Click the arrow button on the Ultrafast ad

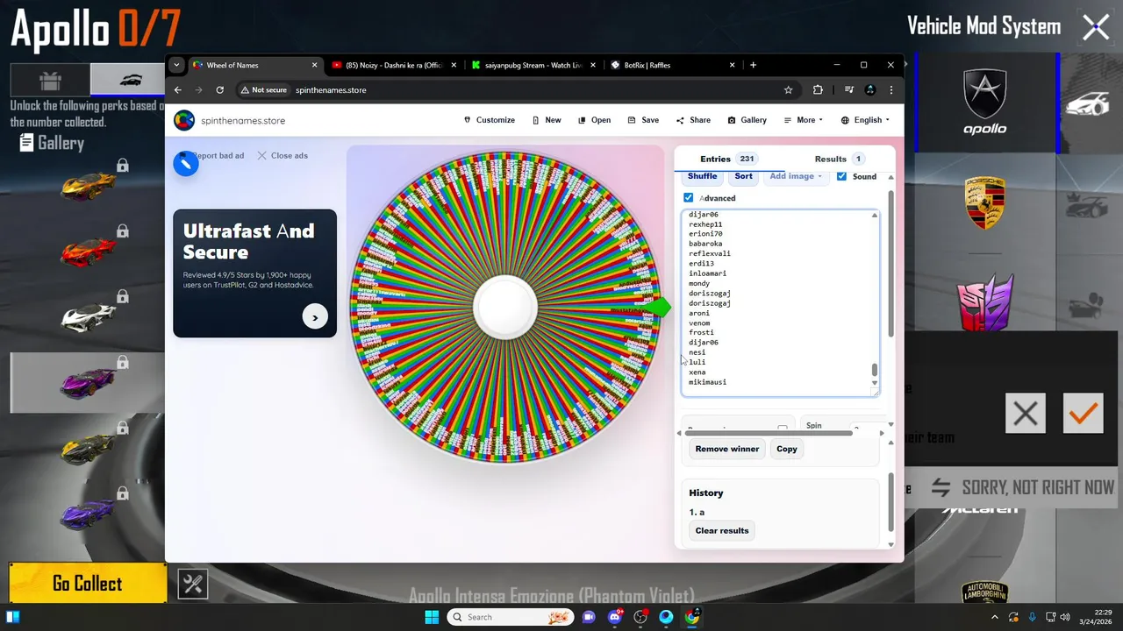click(x=315, y=316)
